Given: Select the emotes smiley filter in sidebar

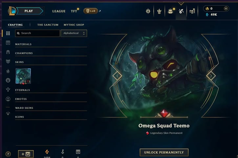Looking at the screenshot, I should [8, 80].
